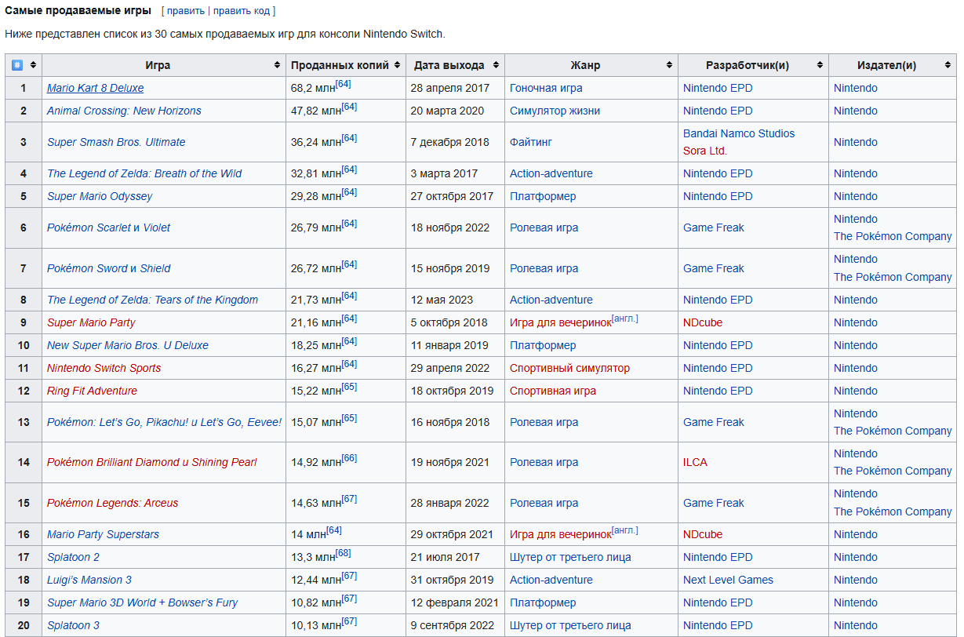This screenshot has width=964, height=637.
Task: Open Animal Crossing: New Horizons link
Action: 124,111
